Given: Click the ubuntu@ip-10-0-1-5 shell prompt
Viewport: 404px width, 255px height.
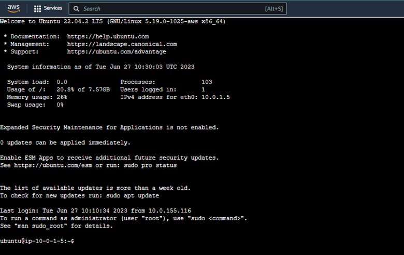Looking at the screenshot, I should pyautogui.click(x=37, y=241).
